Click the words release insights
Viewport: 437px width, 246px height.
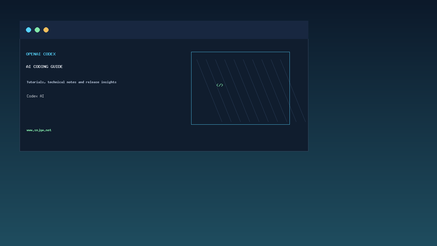[x=101, y=82]
